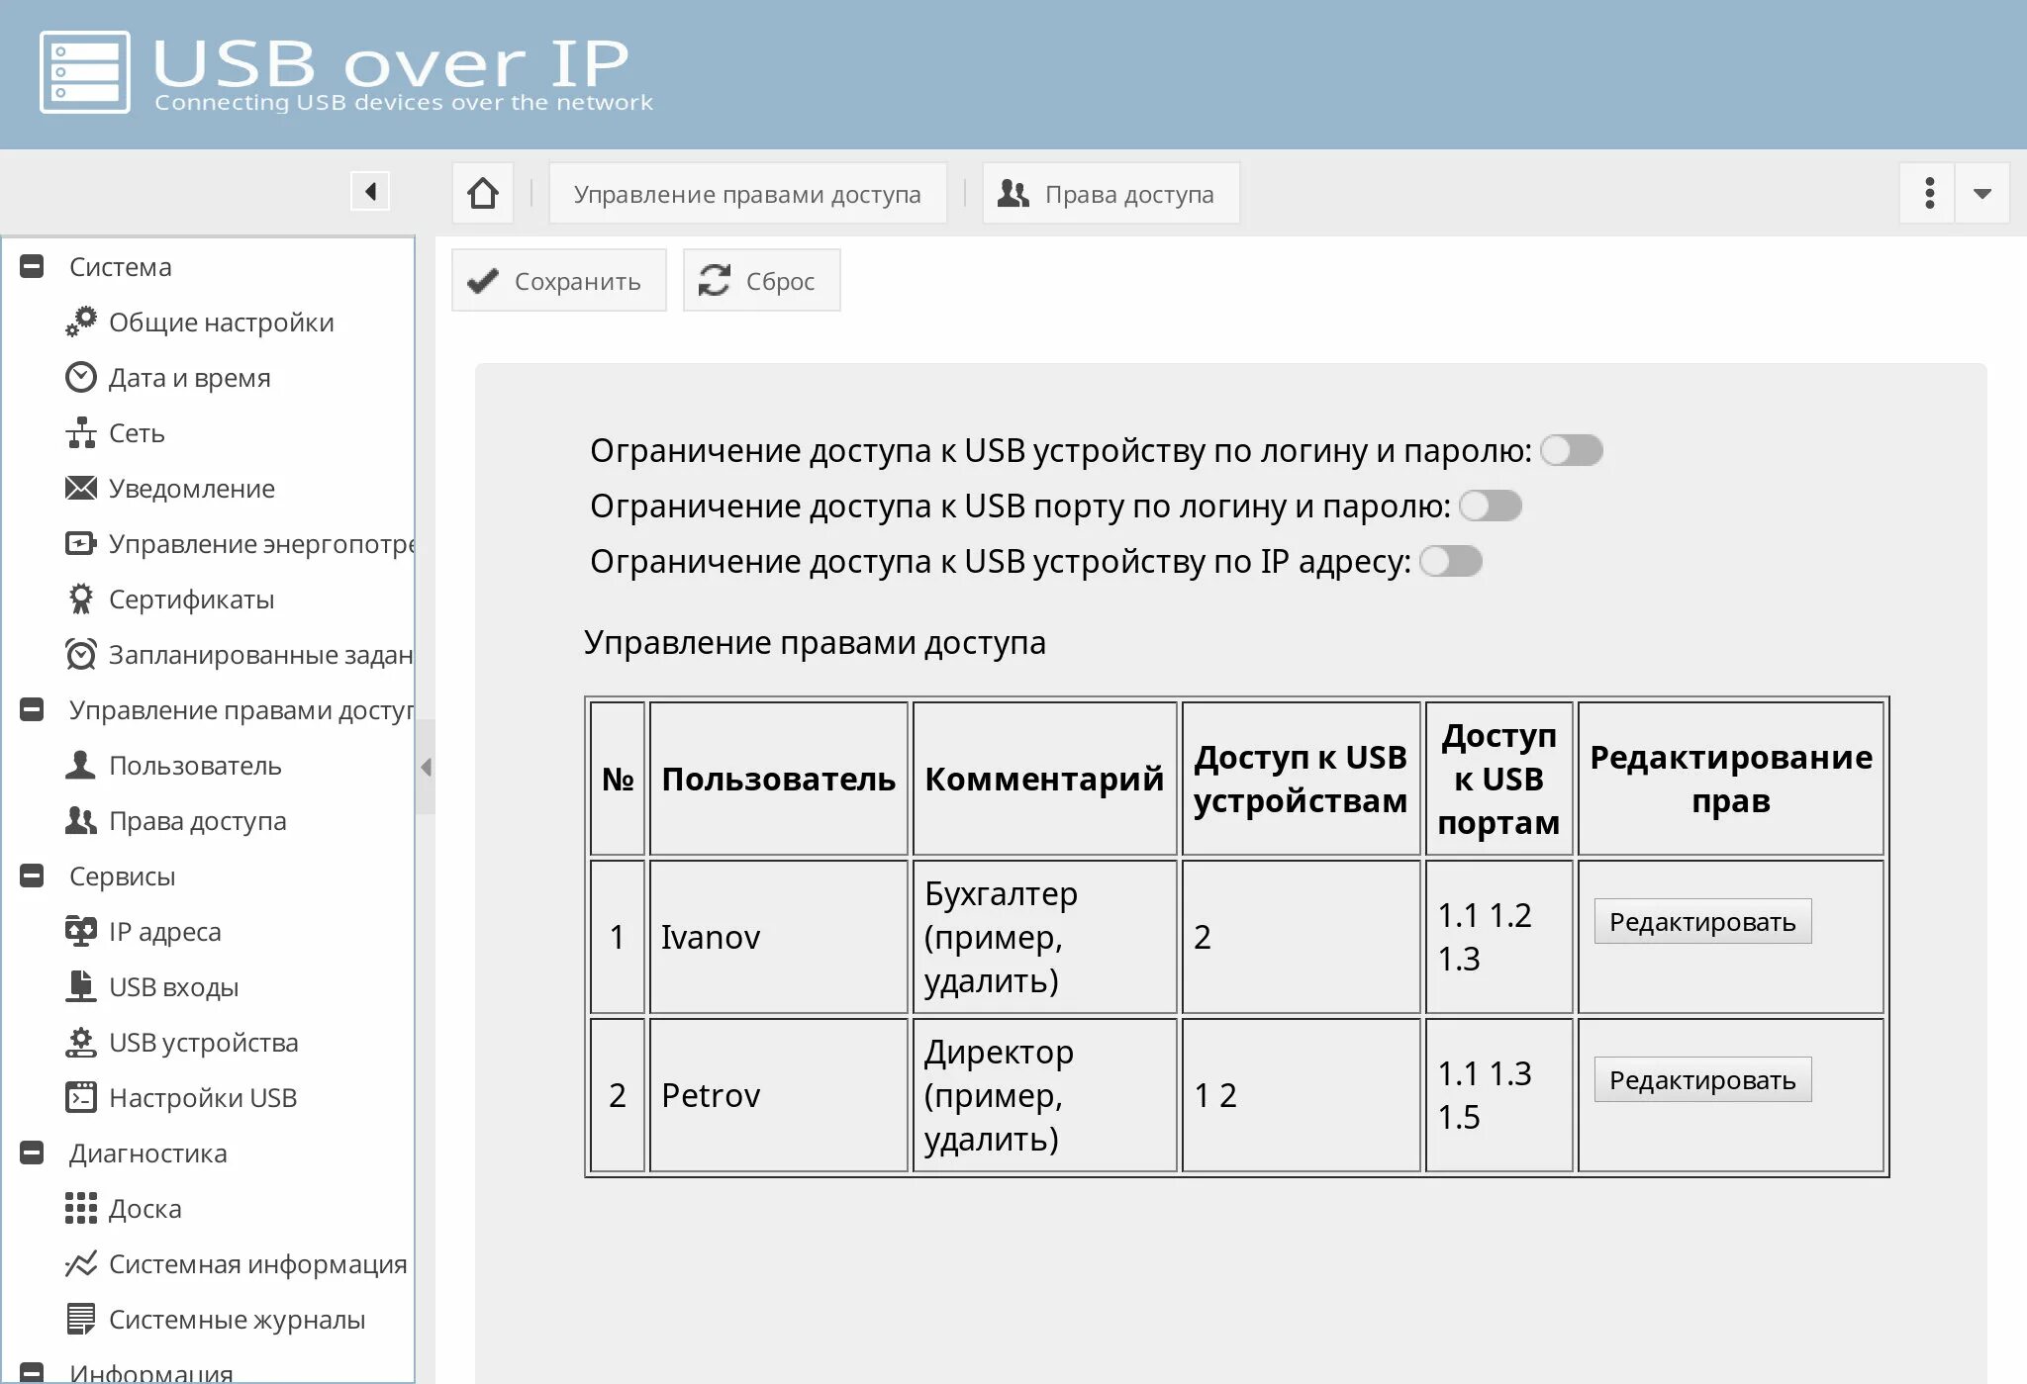Open Сеть network icon
Viewport: 2027px width, 1384px height.
(x=83, y=432)
